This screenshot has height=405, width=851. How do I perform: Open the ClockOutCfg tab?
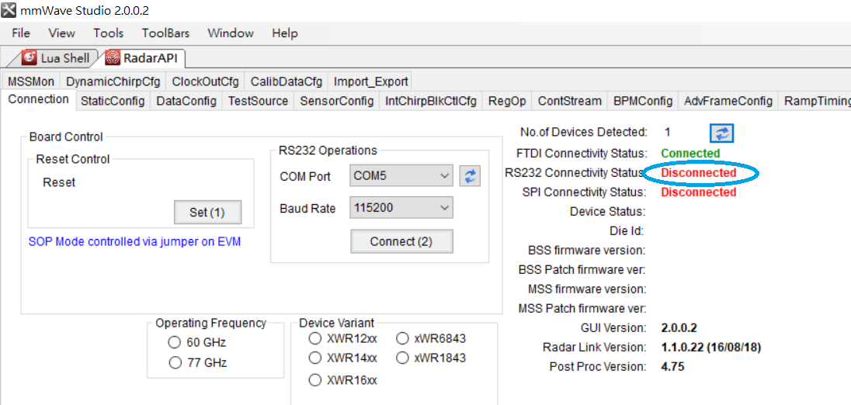click(x=205, y=82)
